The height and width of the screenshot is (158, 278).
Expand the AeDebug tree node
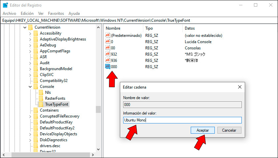pyautogui.click(x=30, y=45)
